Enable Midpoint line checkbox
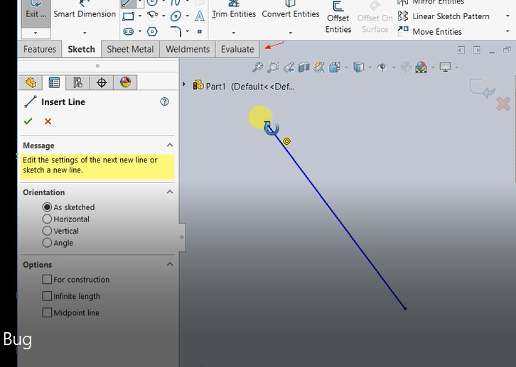The image size is (516, 367). point(47,312)
